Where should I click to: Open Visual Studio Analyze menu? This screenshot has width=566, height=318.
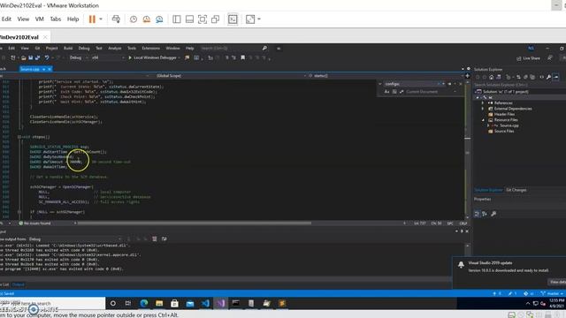click(115, 48)
